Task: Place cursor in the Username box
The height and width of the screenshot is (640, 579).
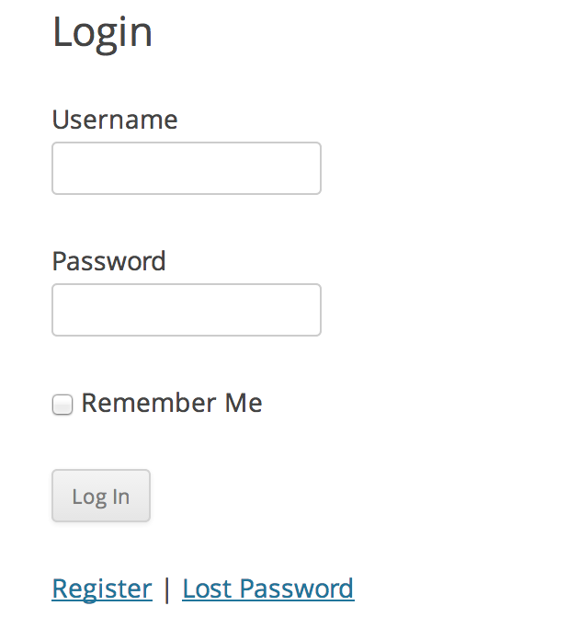Action: point(187,168)
